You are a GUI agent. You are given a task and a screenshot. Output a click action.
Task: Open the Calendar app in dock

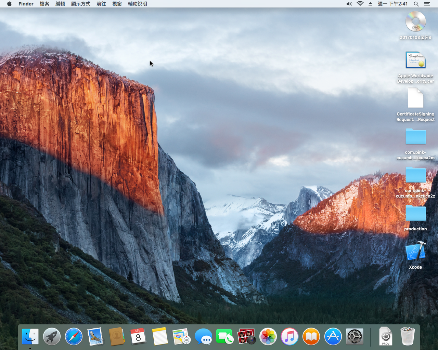coord(138,337)
